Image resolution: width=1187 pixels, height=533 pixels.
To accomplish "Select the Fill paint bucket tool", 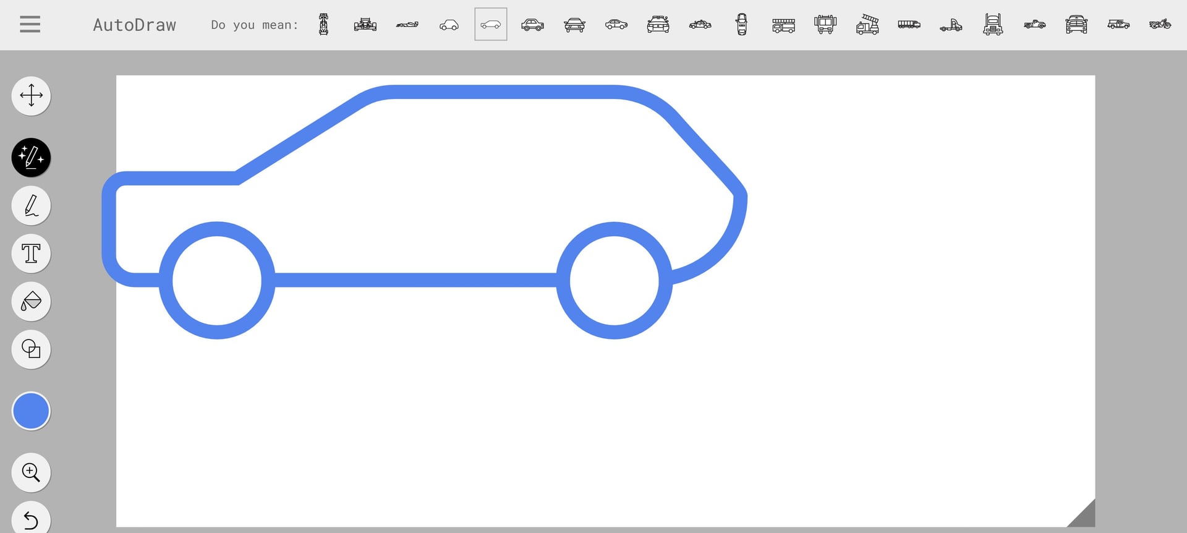I will pos(31,302).
